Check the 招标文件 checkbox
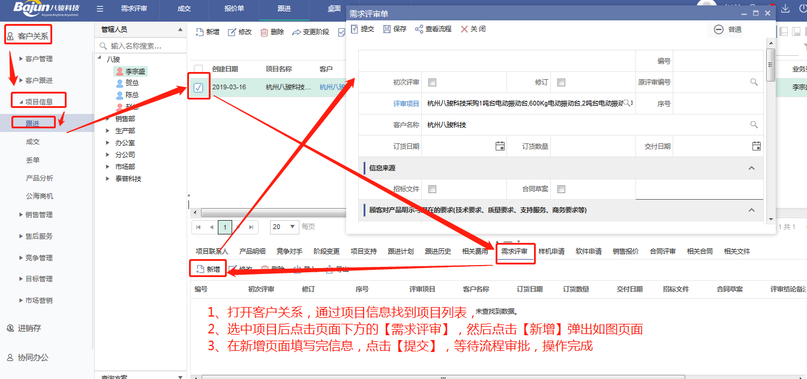The height and width of the screenshot is (379, 807). pyautogui.click(x=433, y=189)
